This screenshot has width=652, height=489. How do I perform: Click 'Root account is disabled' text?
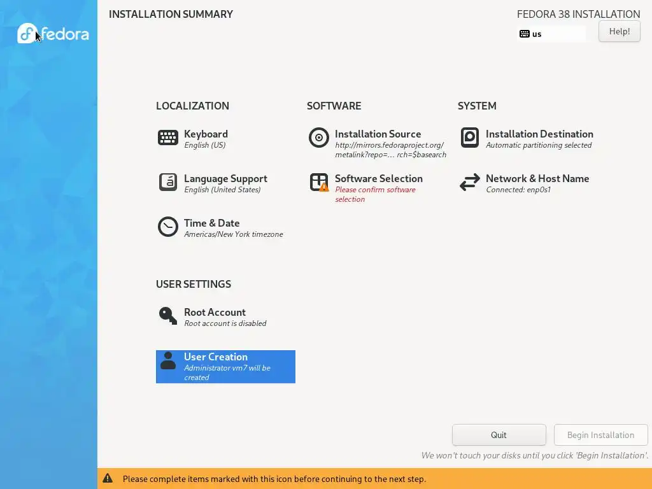tap(225, 323)
